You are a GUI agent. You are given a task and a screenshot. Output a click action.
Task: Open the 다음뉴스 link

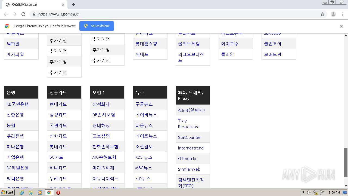coord(144,125)
